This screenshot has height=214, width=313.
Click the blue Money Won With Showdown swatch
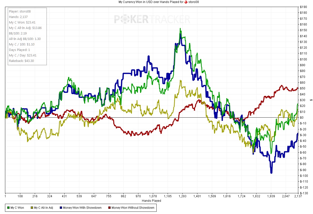click(61, 208)
